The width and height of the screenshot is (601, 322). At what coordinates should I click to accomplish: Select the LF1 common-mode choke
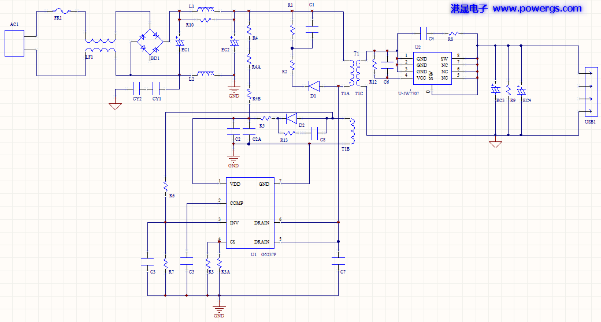click(x=101, y=47)
